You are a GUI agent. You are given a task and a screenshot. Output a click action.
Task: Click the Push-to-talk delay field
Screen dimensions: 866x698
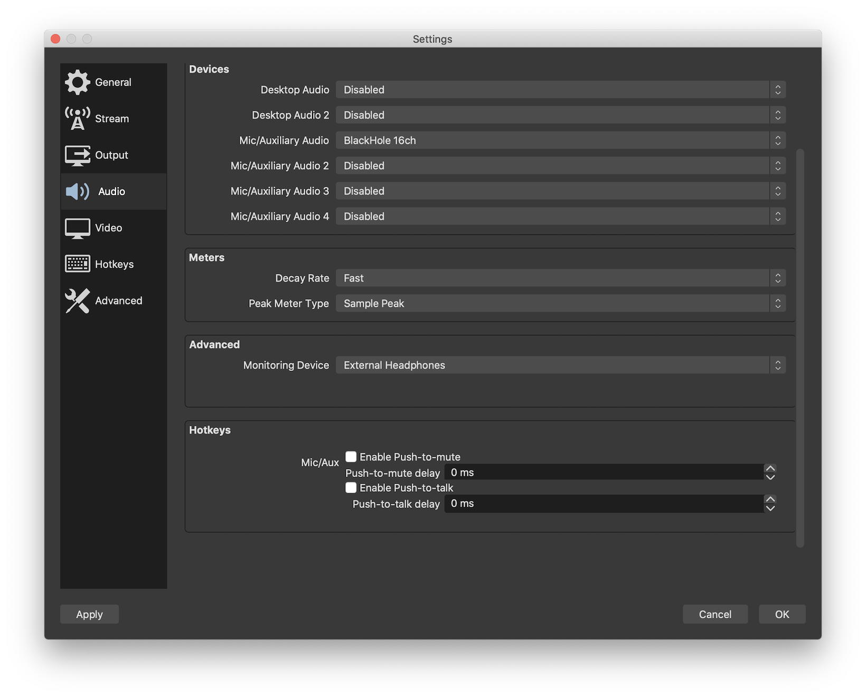point(604,503)
